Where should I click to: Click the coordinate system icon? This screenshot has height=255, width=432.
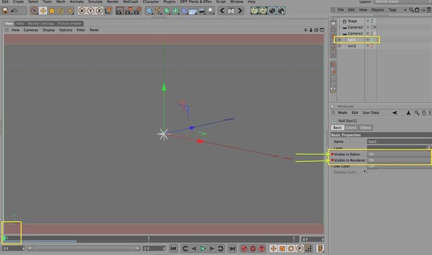click(108, 11)
